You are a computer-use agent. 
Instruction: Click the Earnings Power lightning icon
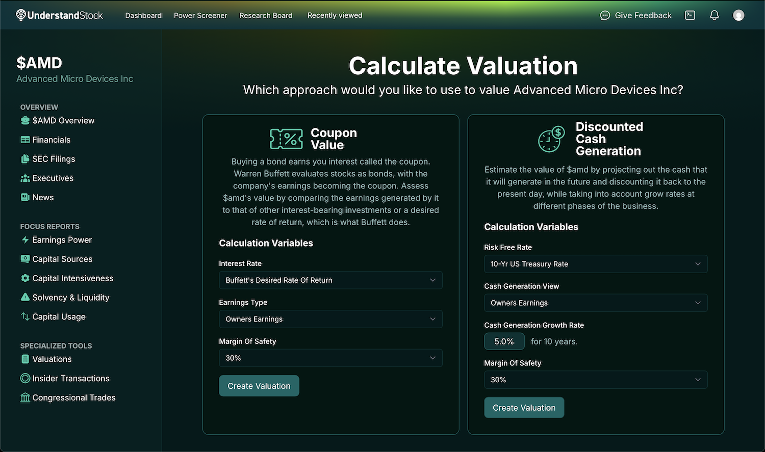25,240
